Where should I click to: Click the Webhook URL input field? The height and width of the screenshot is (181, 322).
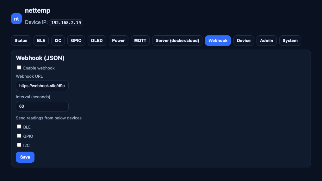click(42, 86)
